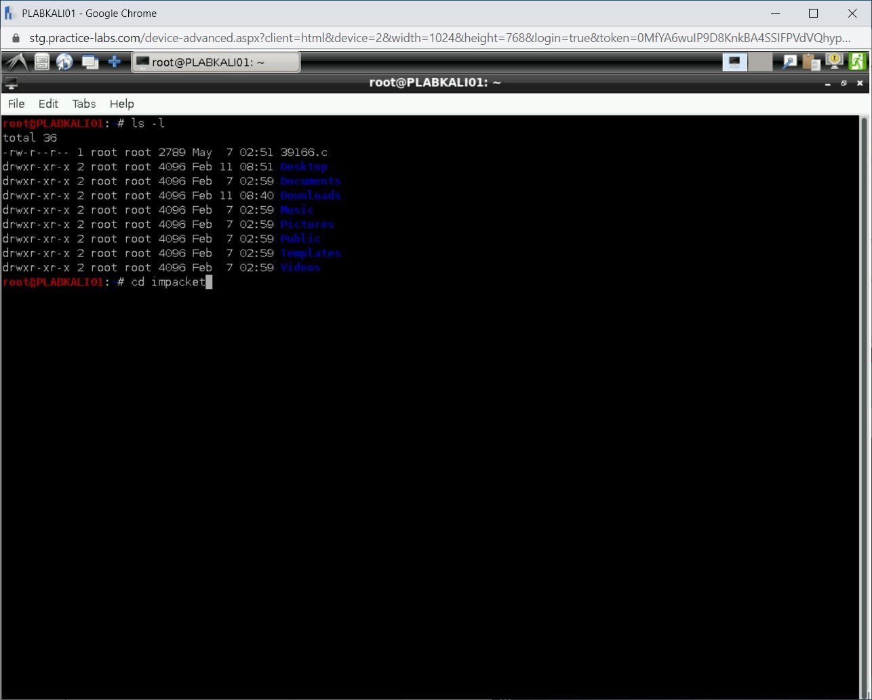Click the show desktop windows icon
The height and width of the screenshot is (700, 872).
pos(90,62)
